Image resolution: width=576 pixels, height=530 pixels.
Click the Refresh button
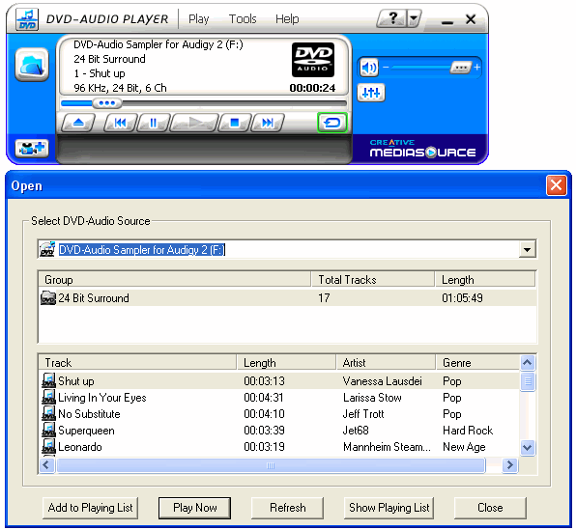(288, 508)
